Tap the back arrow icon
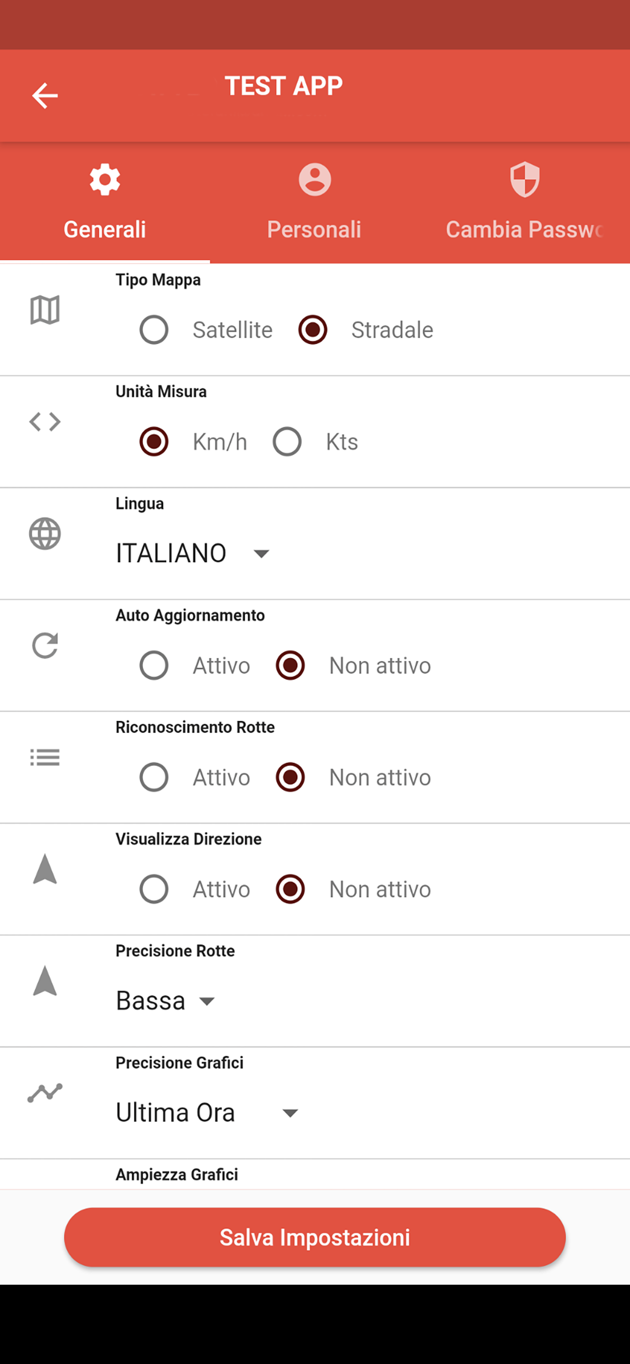Image resolution: width=630 pixels, height=1364 pixels. (45, 96)
